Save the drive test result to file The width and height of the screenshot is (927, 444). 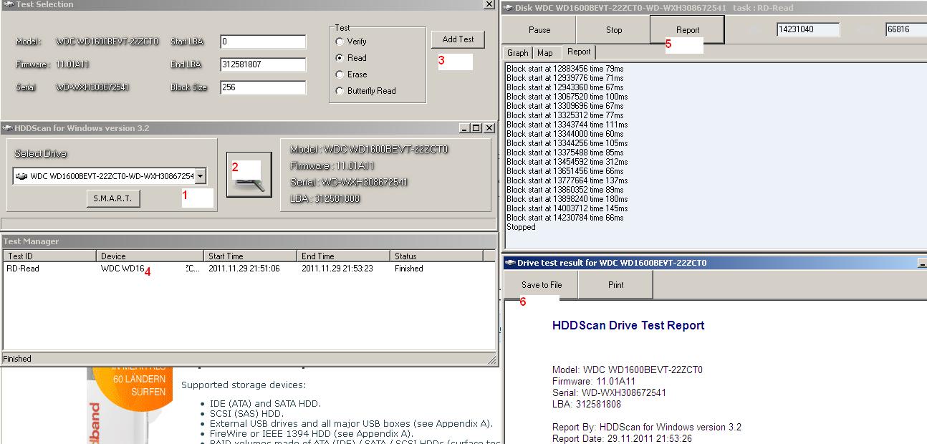(541, 285)
